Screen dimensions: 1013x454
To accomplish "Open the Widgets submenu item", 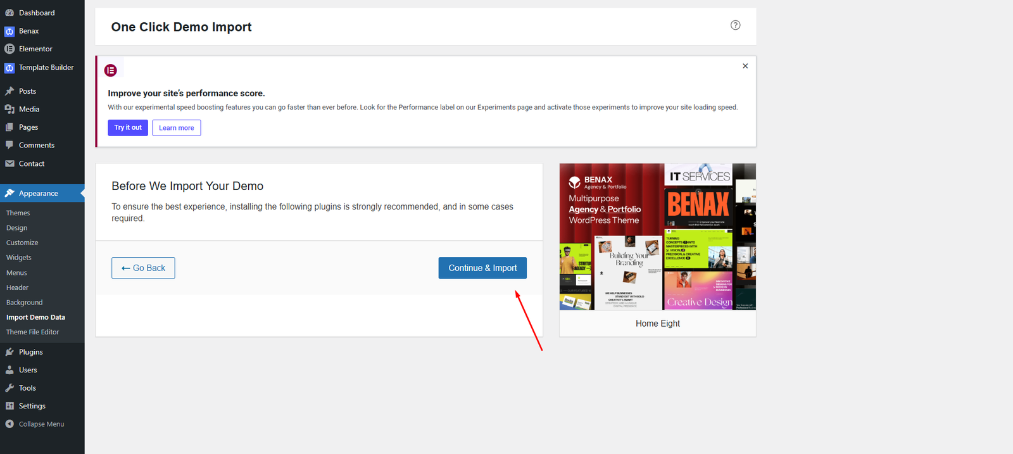I will pos(19,258).
